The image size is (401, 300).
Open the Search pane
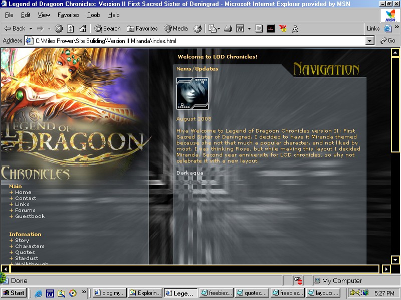pyautogui.click(x=107, y=28)
